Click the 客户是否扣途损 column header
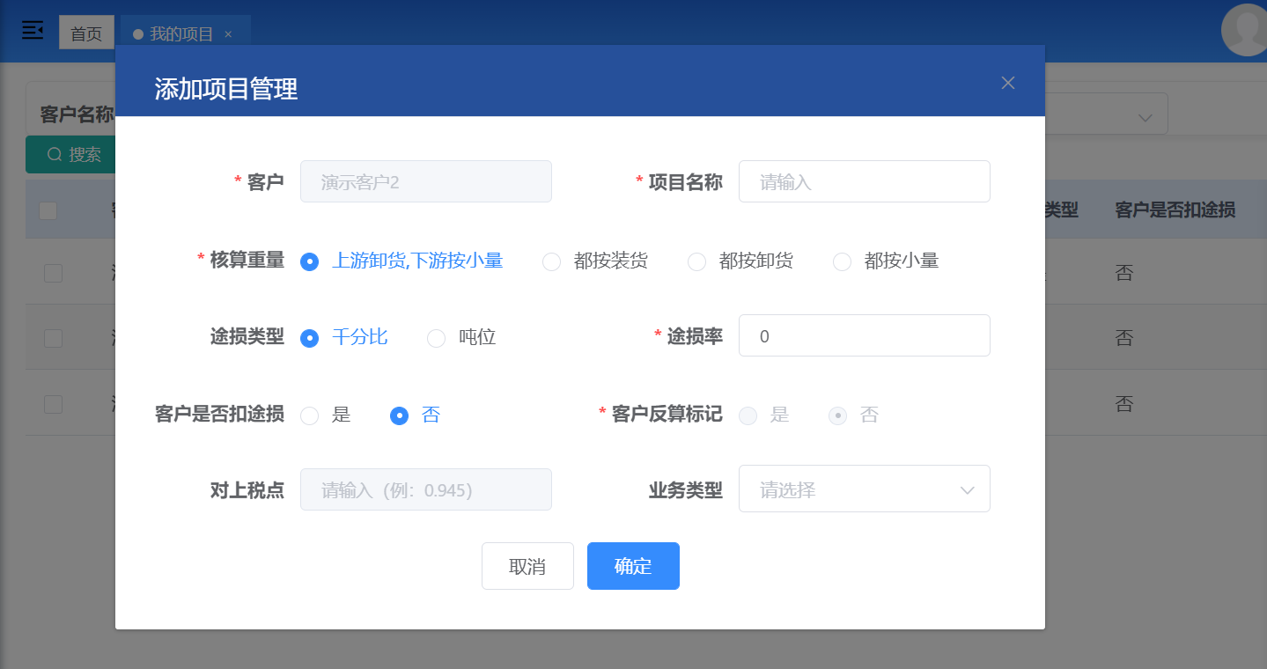Screen dimensions: 1267x669 [x=1175, y=210]
